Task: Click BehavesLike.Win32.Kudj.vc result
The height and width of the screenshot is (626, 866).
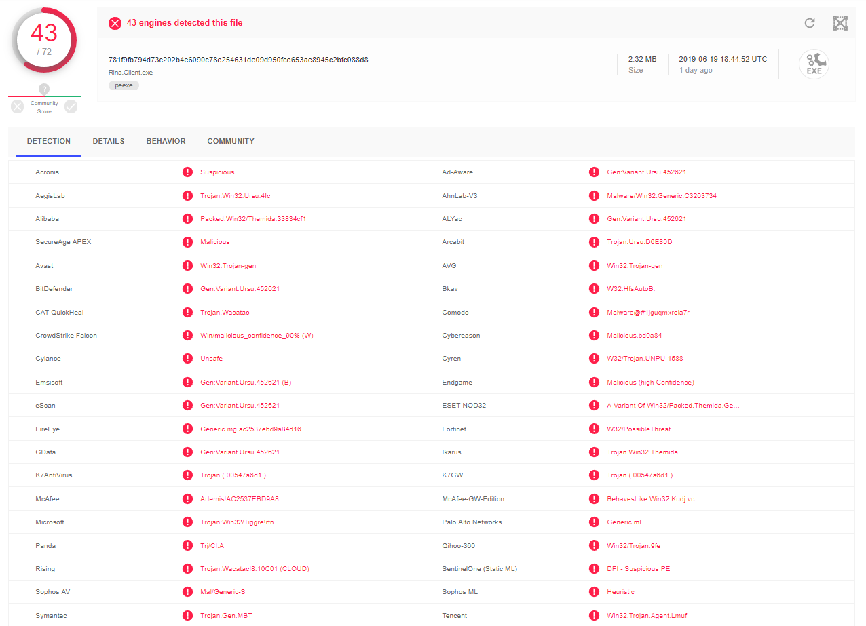Action: 651,499
